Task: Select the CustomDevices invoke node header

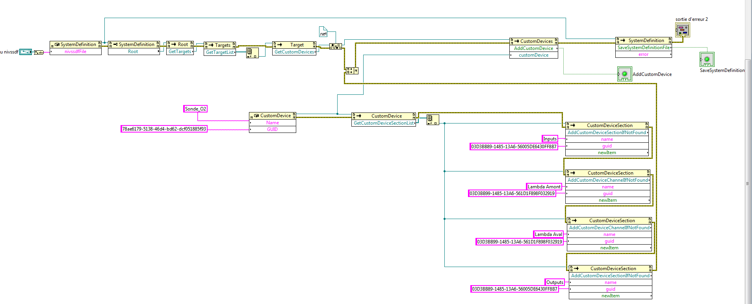Action: (534, 41)
